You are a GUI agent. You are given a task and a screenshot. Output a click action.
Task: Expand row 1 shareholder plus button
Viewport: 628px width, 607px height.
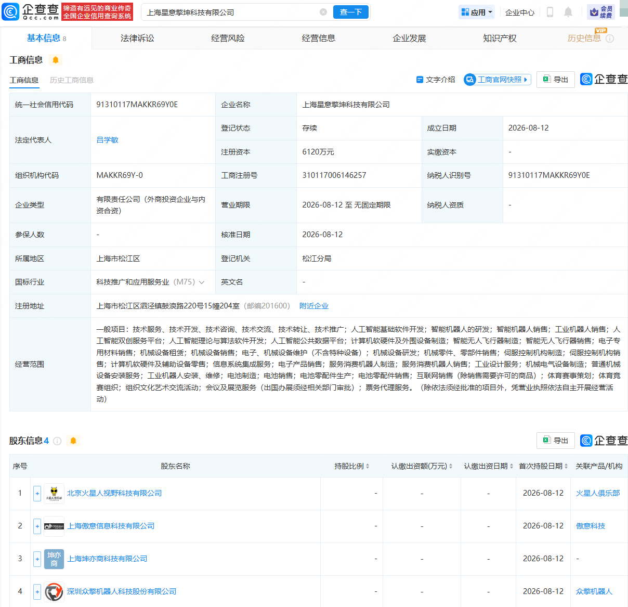37,493
